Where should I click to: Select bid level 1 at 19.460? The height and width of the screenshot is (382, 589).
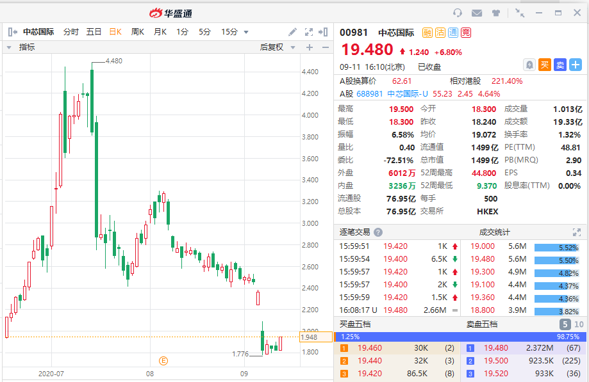pos(397,348)
